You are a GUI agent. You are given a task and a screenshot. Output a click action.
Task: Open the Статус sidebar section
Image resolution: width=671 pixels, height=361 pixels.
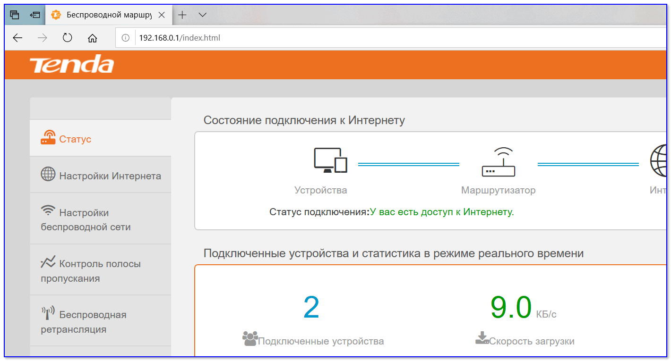pos(100,138)
